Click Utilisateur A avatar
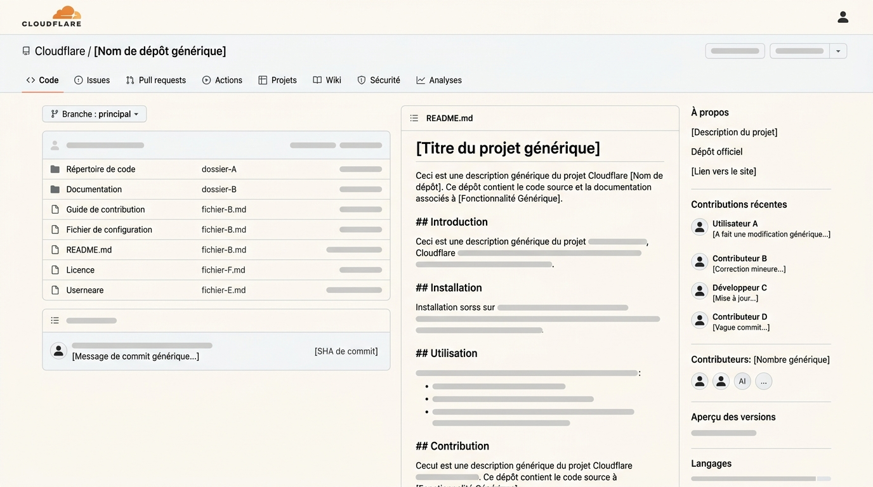Screen dimensions: 873x487 tap(700, 227)
